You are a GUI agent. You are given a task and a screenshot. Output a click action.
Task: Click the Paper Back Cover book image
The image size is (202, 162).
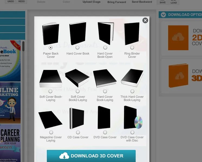(x=51, y=33)
